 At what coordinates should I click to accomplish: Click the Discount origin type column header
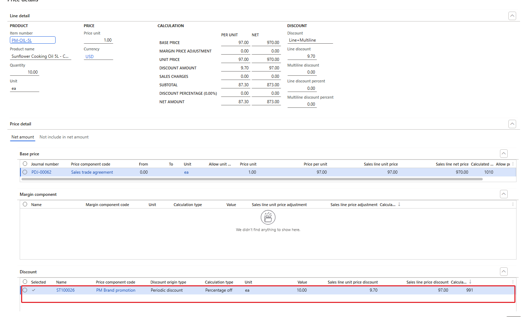(x=169, y=282)
